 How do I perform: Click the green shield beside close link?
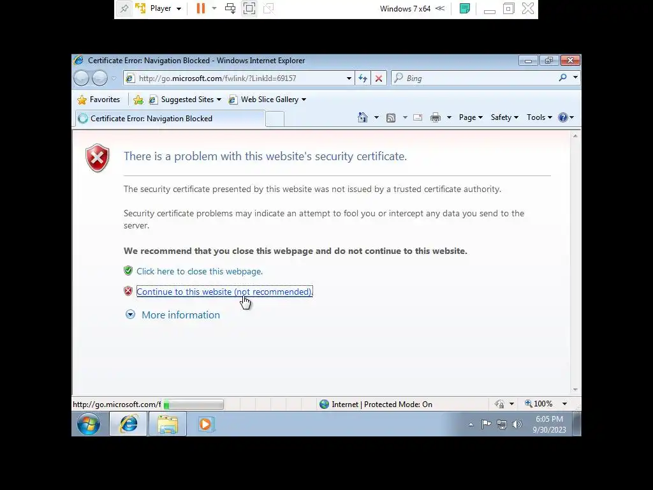[x=128, y=271]
